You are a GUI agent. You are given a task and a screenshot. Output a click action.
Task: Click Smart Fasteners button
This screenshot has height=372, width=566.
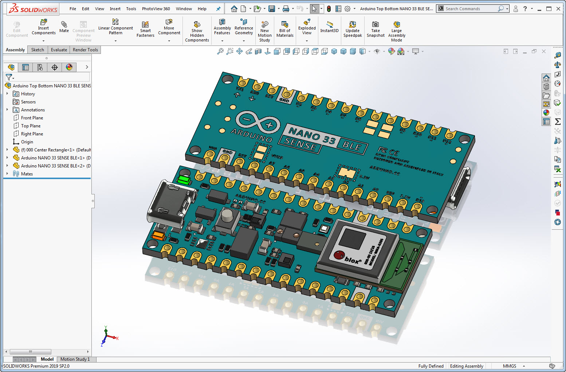145,29
